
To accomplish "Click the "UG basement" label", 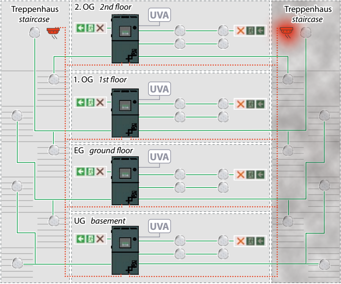I will 100,220.
